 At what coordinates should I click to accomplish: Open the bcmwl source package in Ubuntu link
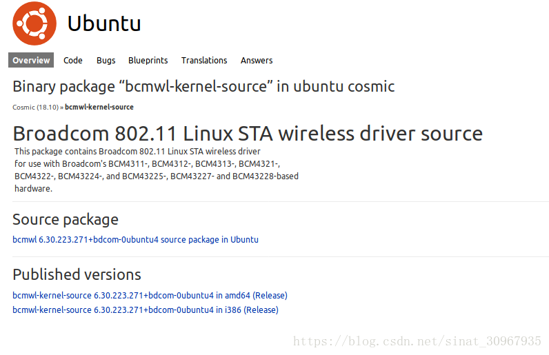[135, 239]
